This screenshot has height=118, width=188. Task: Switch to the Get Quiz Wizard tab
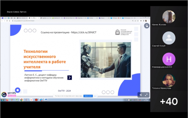click(69, 18)
